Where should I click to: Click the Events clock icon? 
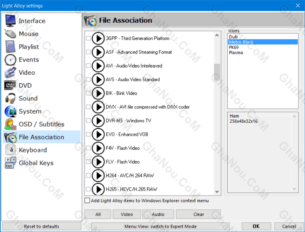[x=11, y=60]
